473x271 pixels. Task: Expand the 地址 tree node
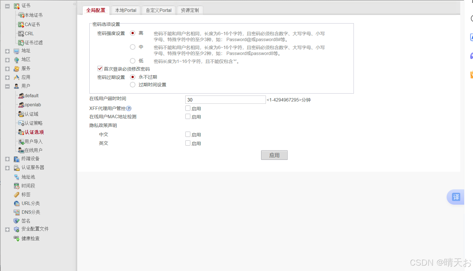[7, 51]
